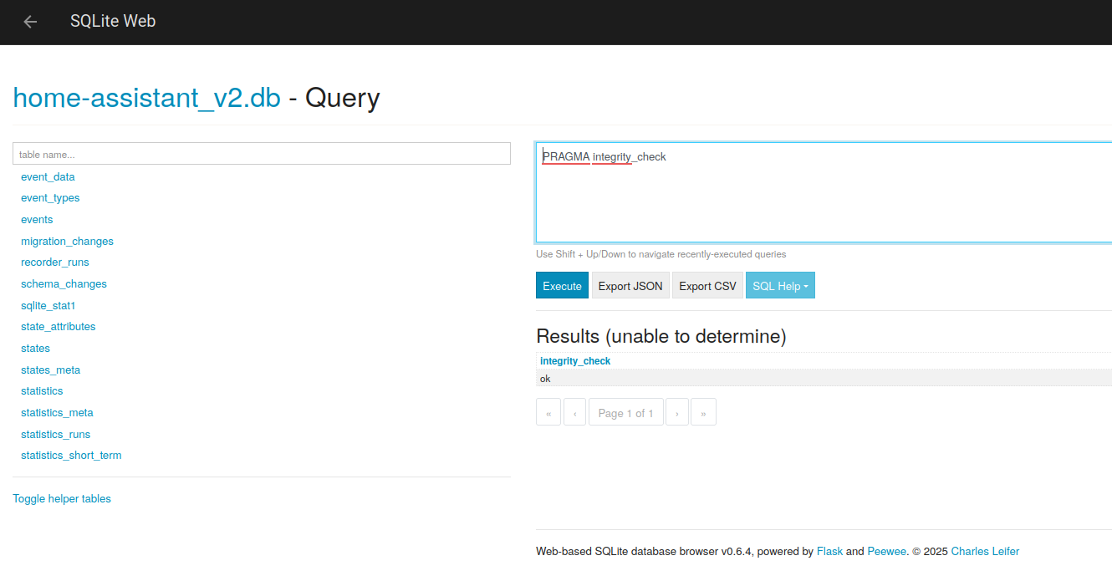This screenshot has height=571, width=1112.
Task: Open the states_meta table
Action: point(50,370)
